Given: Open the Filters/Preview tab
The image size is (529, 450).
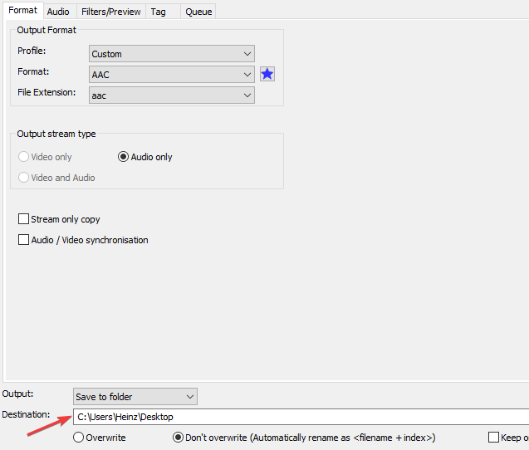Looking at the screenshot, I should 111,12.
